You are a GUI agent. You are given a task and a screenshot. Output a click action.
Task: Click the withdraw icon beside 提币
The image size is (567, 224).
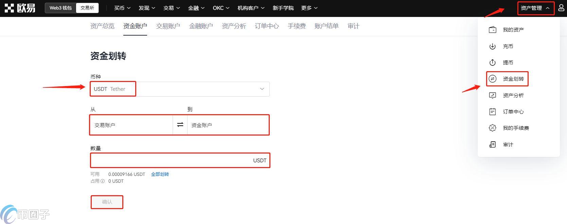(492, 63)
